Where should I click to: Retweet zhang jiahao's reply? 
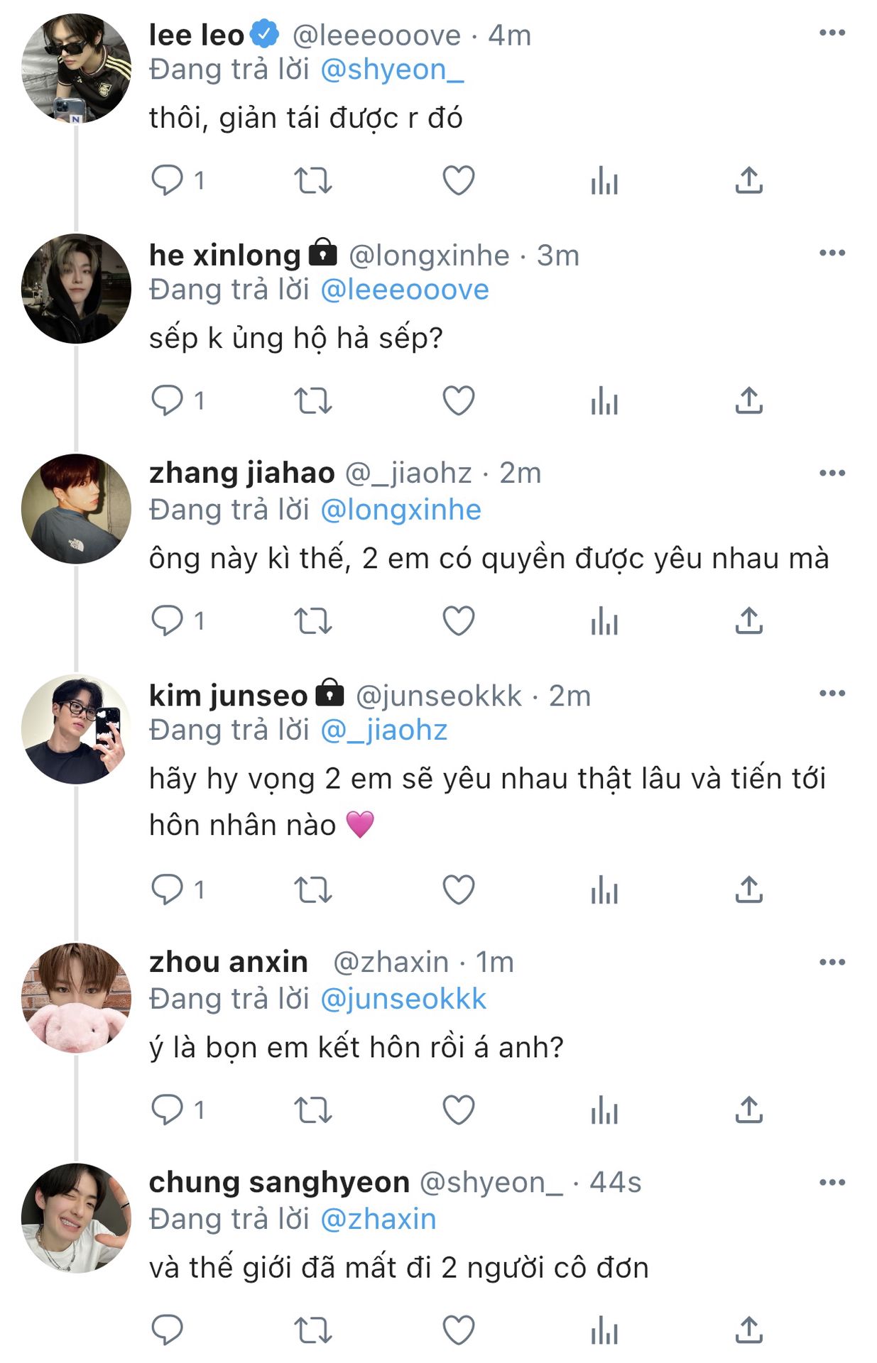click(x=313, y=621)
